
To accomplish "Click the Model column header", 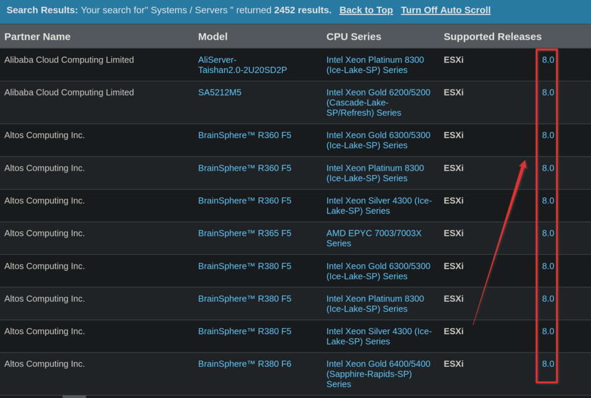I will pos(213,37).
